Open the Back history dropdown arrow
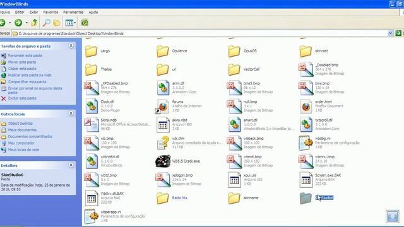 tap(10, 23)
